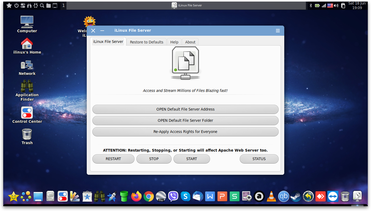Click the file server logo image
371x211 pixels.
185,63
